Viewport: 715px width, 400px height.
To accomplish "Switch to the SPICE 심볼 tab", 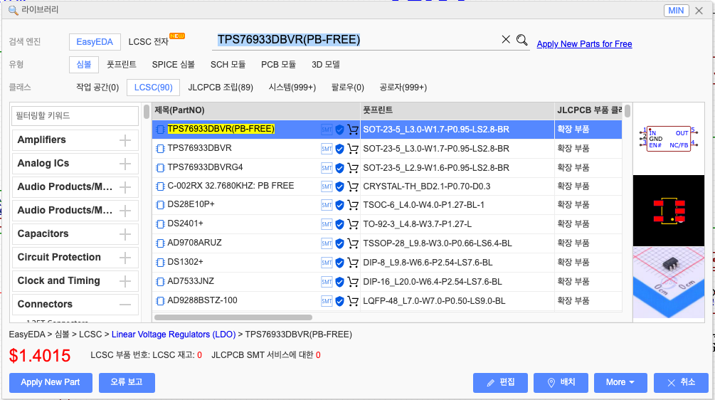I will point(174,65).
